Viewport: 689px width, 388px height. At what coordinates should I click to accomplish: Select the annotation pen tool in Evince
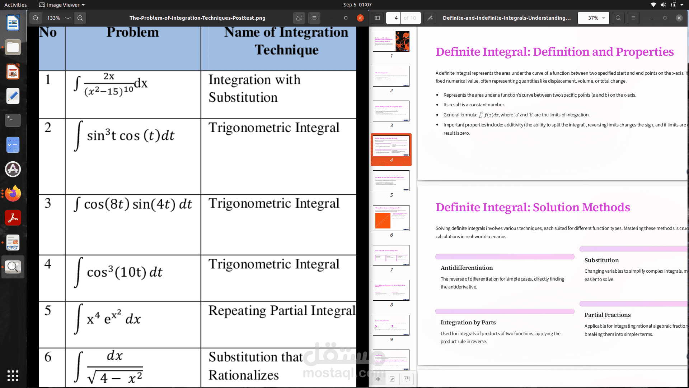430,18
